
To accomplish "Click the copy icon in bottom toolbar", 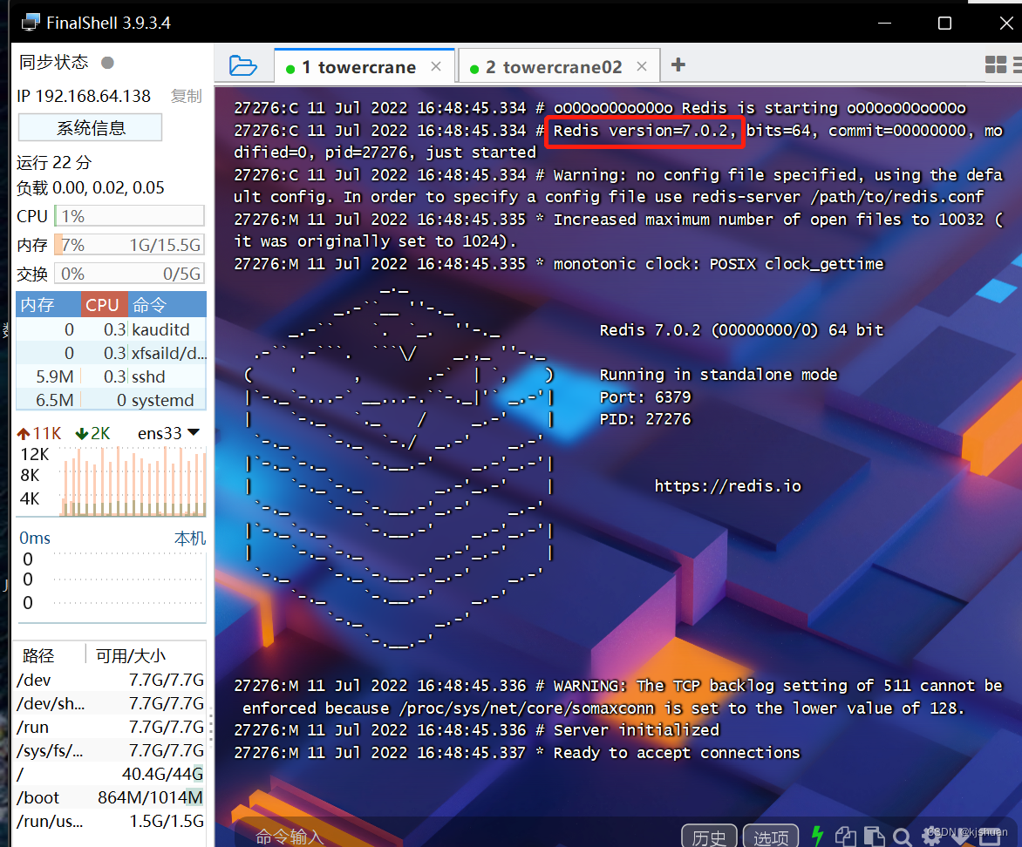I will tap(845, 835).
